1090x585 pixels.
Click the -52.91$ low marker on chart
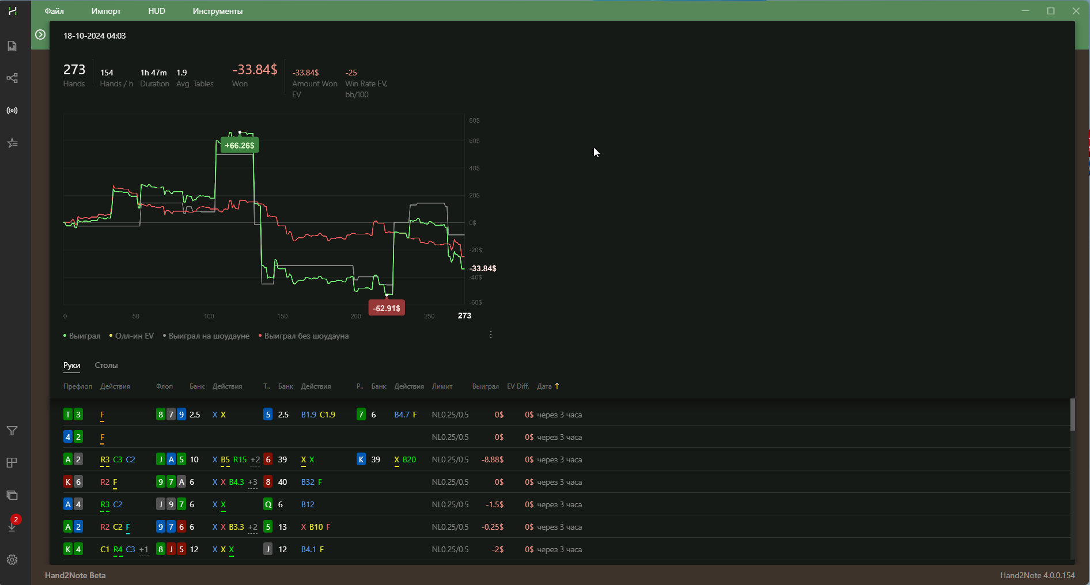click(x=387, y=308)
